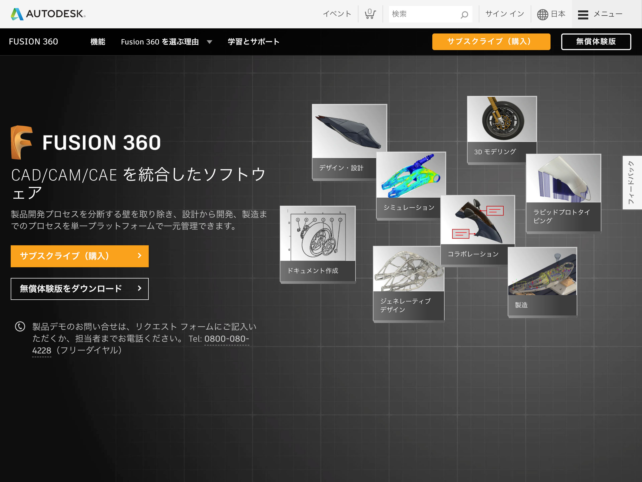Open the hamburger メニュー icon
Viewport: 642px width, 482px height.
583,14
